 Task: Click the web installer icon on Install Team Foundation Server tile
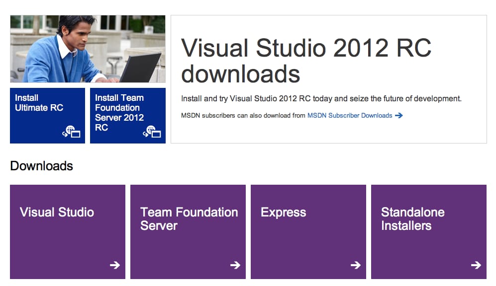(x=152, y=131)
